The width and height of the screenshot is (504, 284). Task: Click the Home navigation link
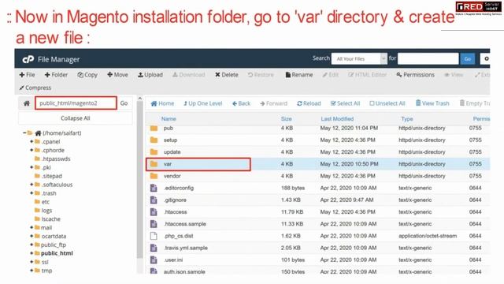(x=162, y=103)
